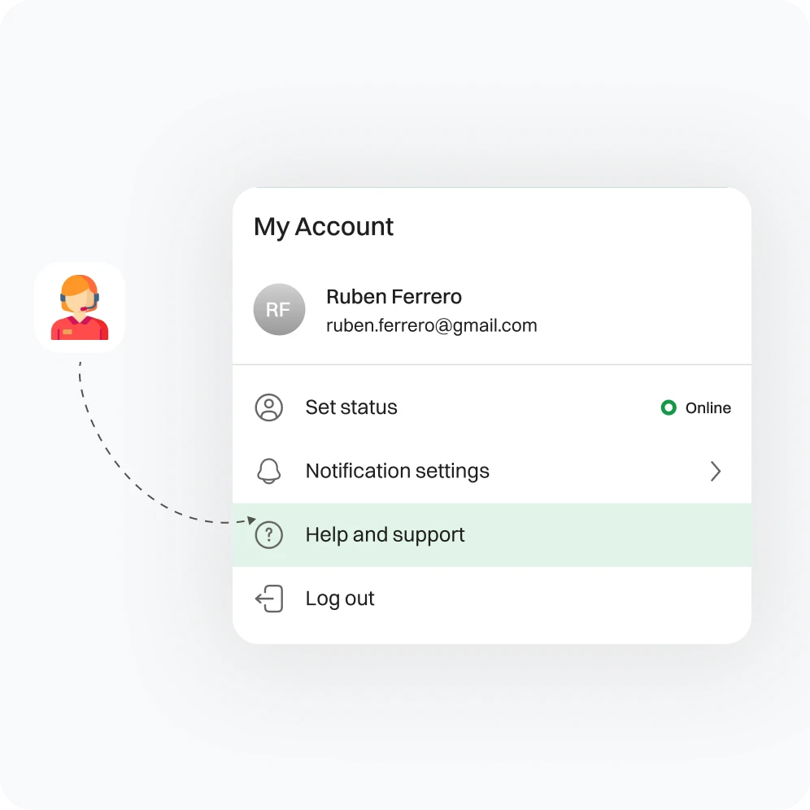
Task: Click the highlighted Help and support row
Action: (492, 534)
